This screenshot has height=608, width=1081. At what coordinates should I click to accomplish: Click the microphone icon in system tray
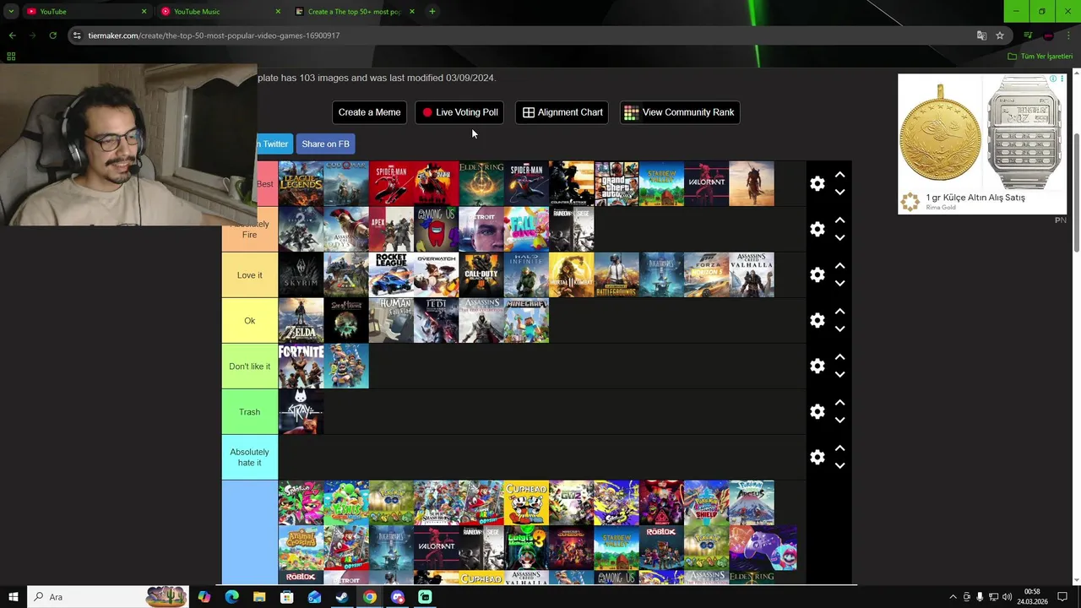(980, 597)
